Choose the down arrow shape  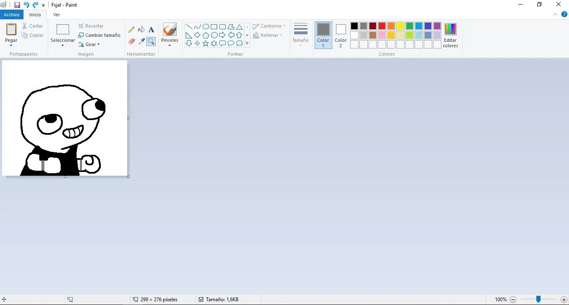189,44
